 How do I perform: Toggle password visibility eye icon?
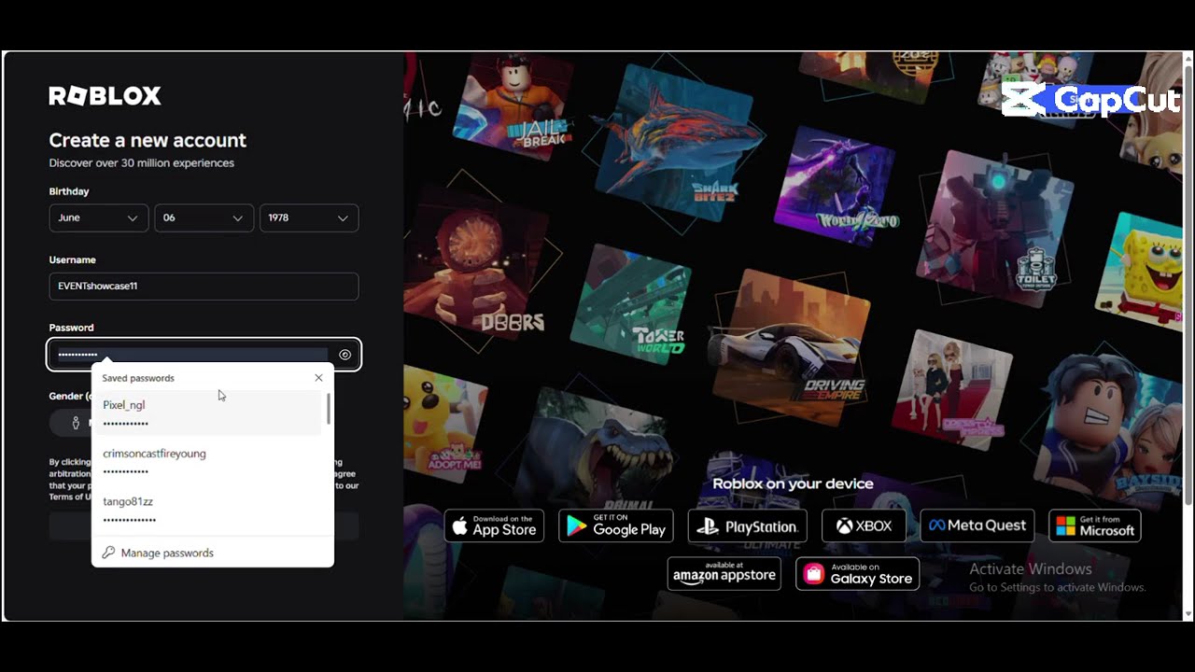pos(345,355)
